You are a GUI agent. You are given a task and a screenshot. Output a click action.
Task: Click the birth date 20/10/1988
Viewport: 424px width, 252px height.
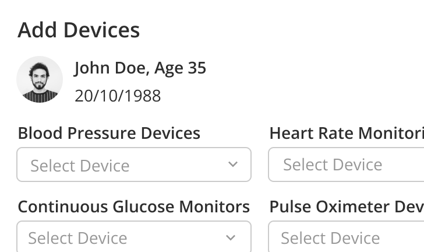coord(118,96)
